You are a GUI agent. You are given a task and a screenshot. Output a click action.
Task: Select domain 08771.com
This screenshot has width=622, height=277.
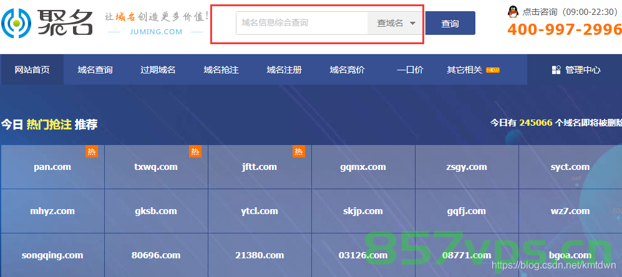coord(467,255)
